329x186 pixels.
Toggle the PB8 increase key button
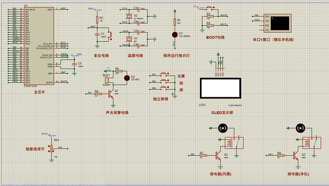(164, 81)
